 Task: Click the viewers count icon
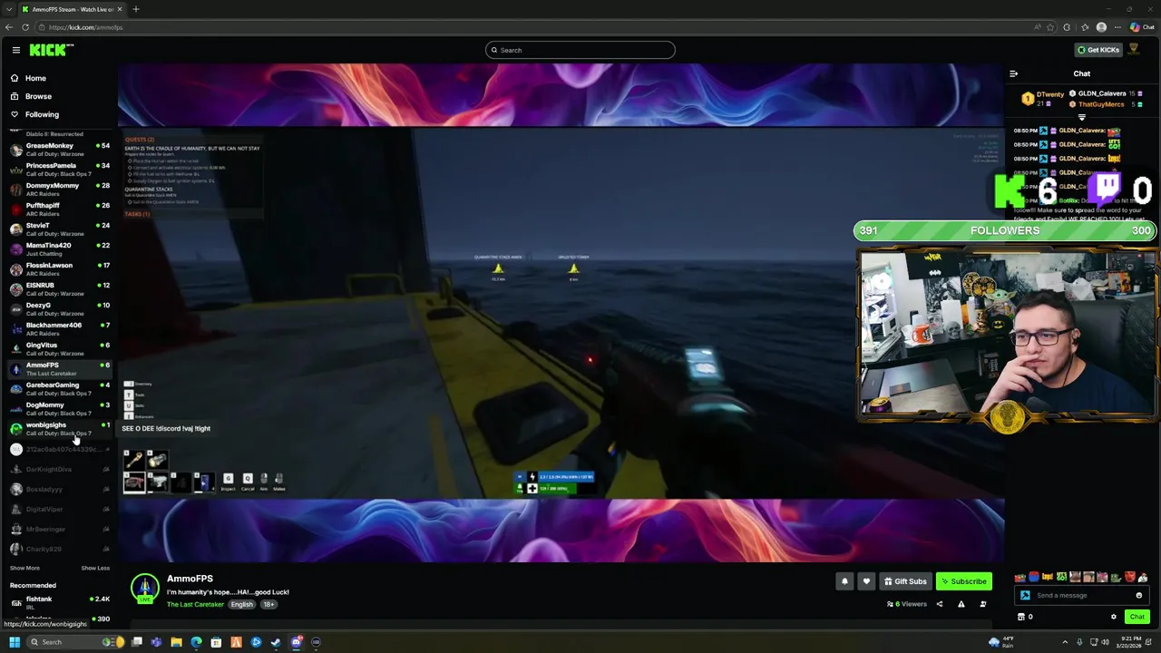891,604
